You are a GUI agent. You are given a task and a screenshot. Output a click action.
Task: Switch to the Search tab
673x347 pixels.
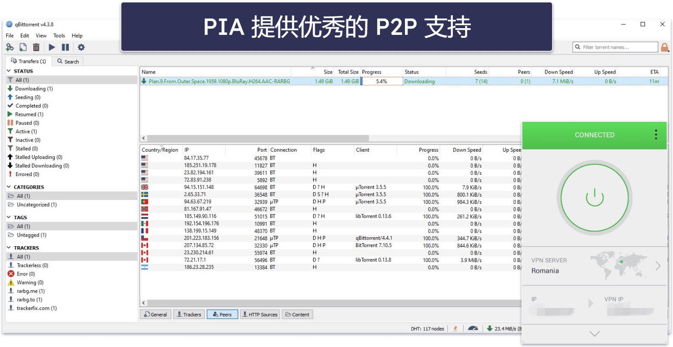coord(68,61)
